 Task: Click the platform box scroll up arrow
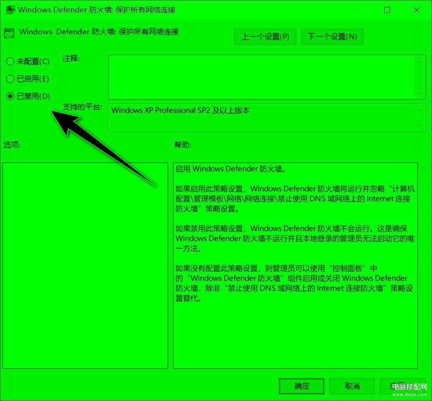(420, 110)
